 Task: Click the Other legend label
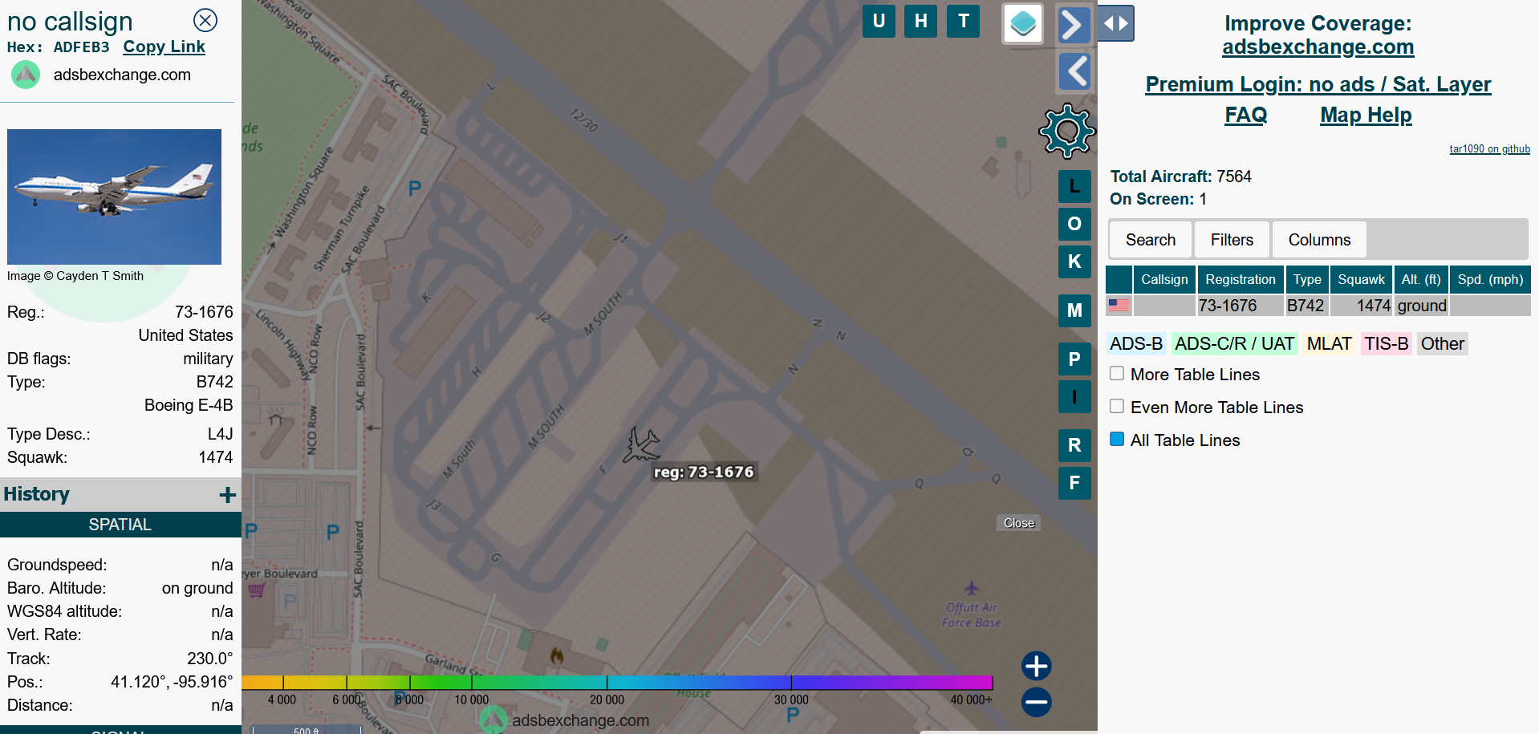(x=1442, y=343)
